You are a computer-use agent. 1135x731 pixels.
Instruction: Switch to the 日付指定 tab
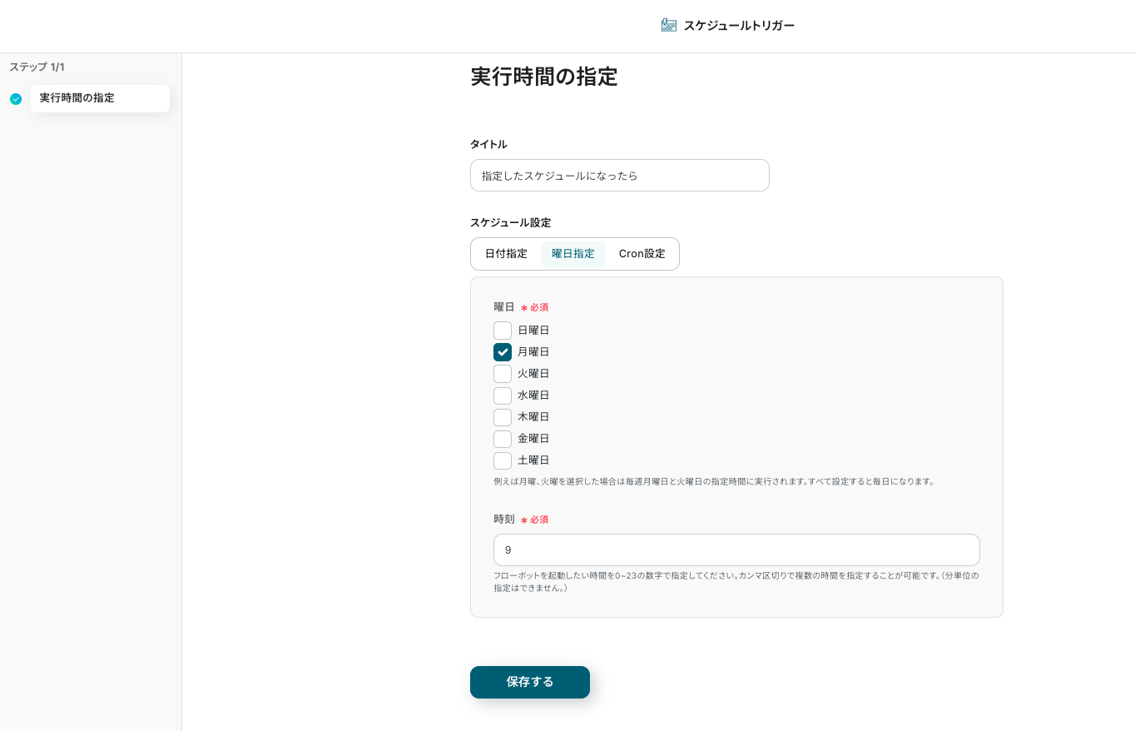point(506,254)
